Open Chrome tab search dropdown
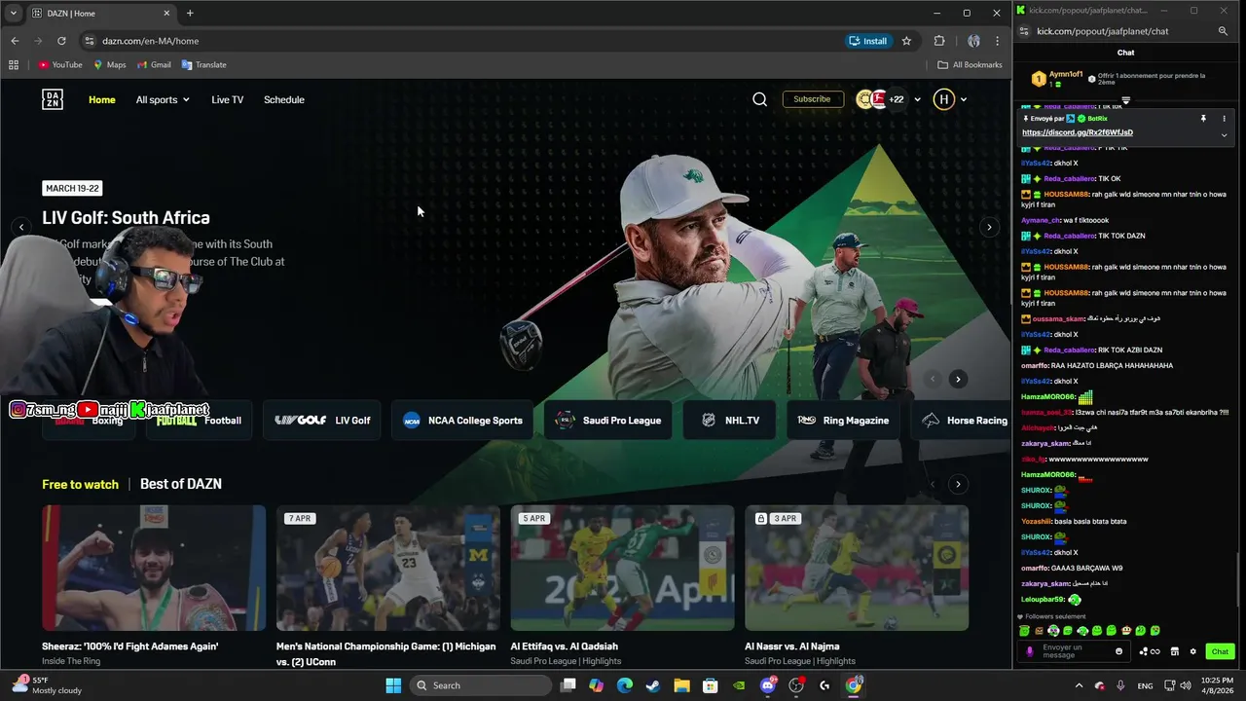 click(14, 14)
